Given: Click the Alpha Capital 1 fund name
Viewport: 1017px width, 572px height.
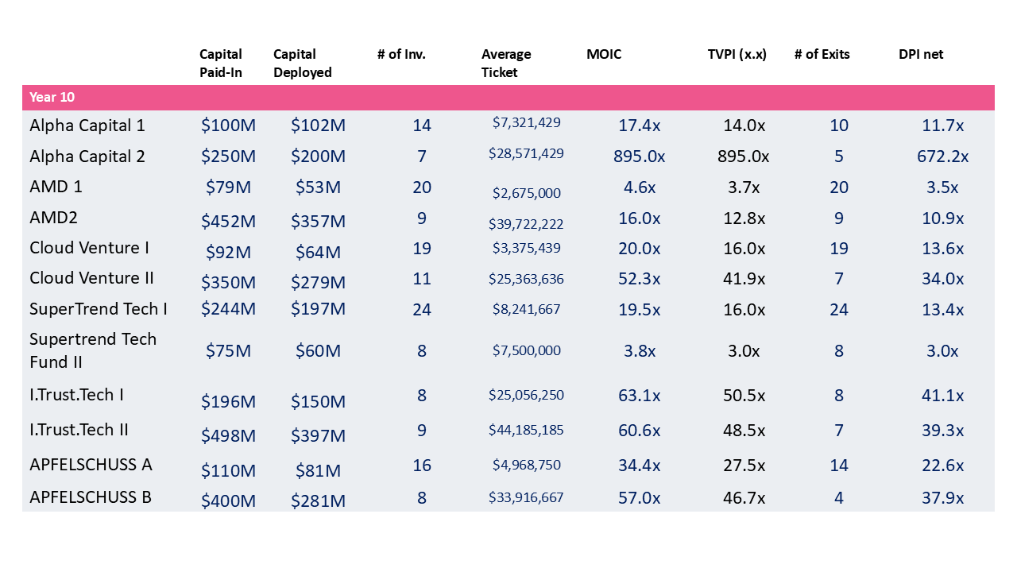Looking at the screenshot, I should [87, 126].
